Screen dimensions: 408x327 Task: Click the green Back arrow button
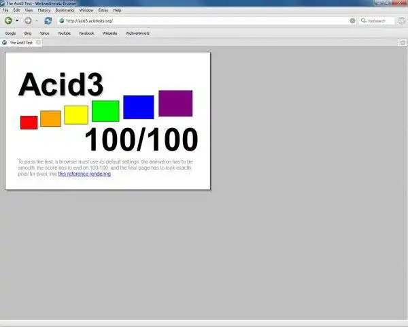[8, 20]
